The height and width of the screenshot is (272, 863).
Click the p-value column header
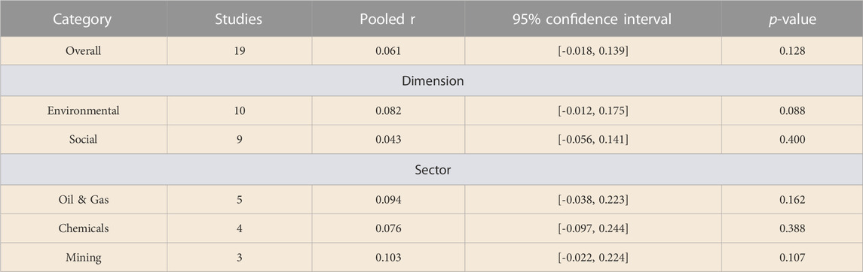tap(792, 20)
